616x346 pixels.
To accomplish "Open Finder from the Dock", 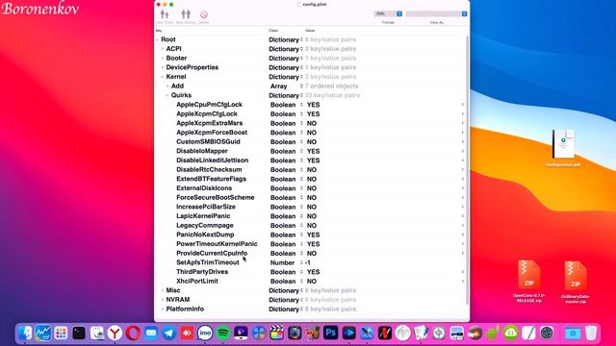I will pos(25,334).
